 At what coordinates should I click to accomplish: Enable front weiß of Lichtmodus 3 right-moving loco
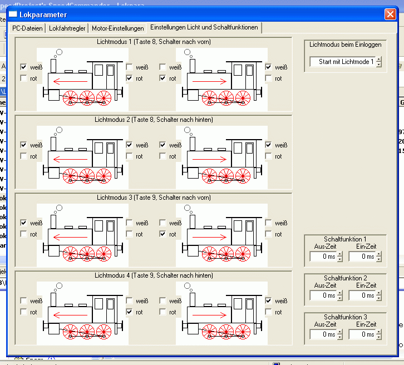pyautogui.click(x=268, y=223)
